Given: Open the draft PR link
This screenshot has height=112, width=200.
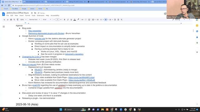Looking at the screenshot, I should 37,85.
